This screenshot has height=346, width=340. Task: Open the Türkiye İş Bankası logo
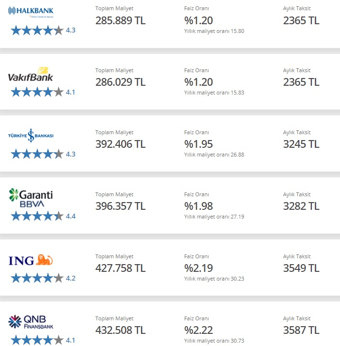(x=31, y=135)
